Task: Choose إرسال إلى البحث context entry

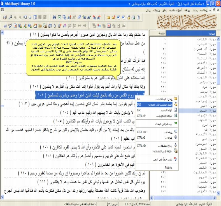Action: tap(157, 124)
